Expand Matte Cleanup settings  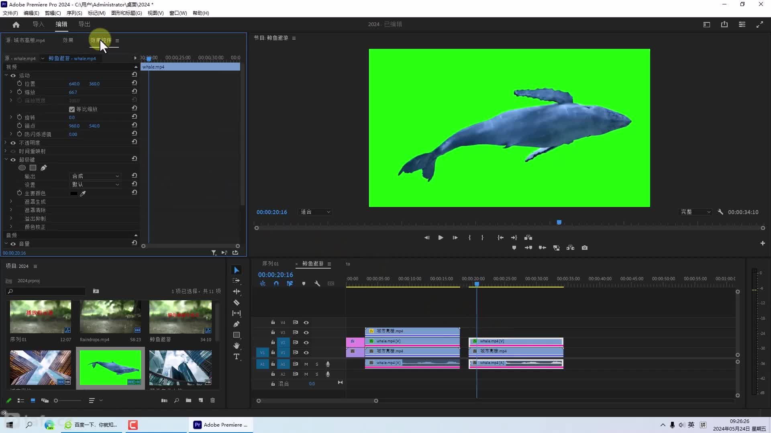click(11, 210)
